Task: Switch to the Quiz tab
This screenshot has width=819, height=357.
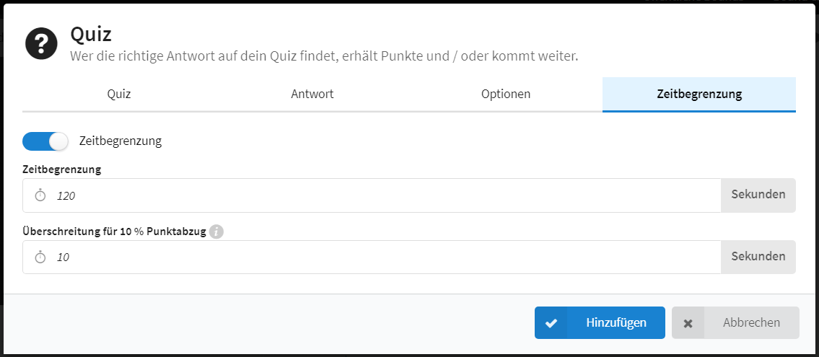Action: coord(119,94)
